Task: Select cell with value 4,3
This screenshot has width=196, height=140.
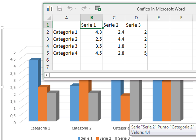Action: coord(91,32)
